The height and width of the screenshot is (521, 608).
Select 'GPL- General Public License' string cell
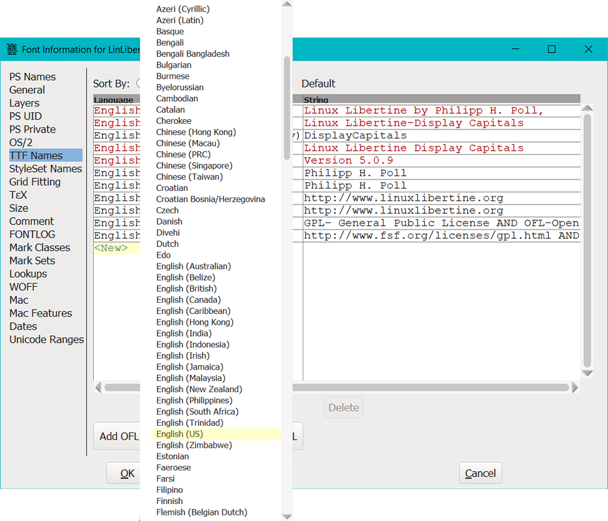442,223
